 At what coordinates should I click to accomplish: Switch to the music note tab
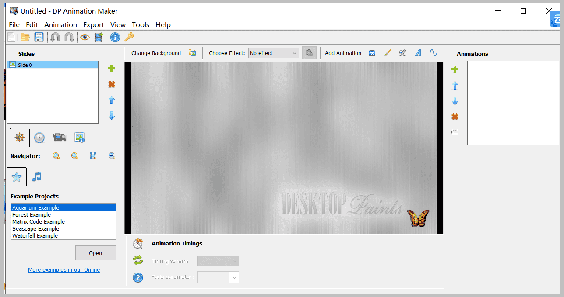pyautogui.click(x=36, y=176)
